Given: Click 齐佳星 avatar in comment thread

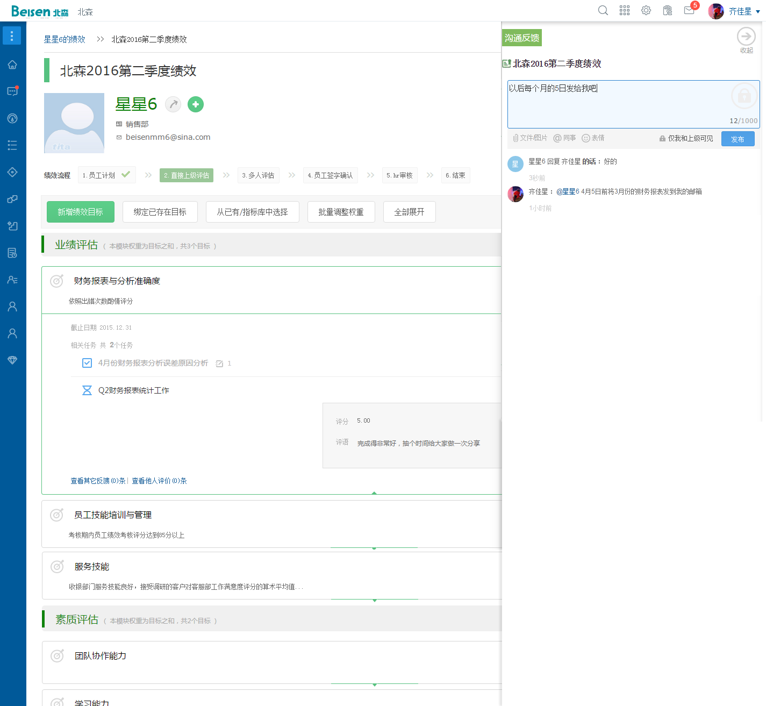Looking at the screenshot, I should coord(516,194).
